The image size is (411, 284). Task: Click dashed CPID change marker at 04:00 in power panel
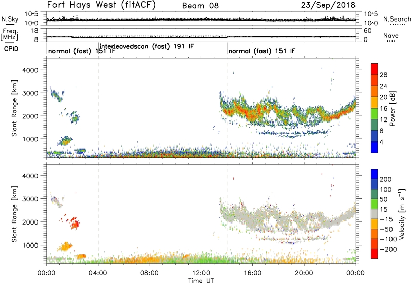tap(98, 108)
